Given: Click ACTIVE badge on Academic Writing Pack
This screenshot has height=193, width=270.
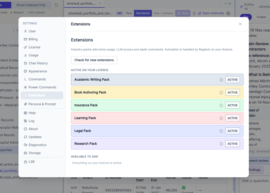Looking at the screenshot, I should tap(232, 80).
